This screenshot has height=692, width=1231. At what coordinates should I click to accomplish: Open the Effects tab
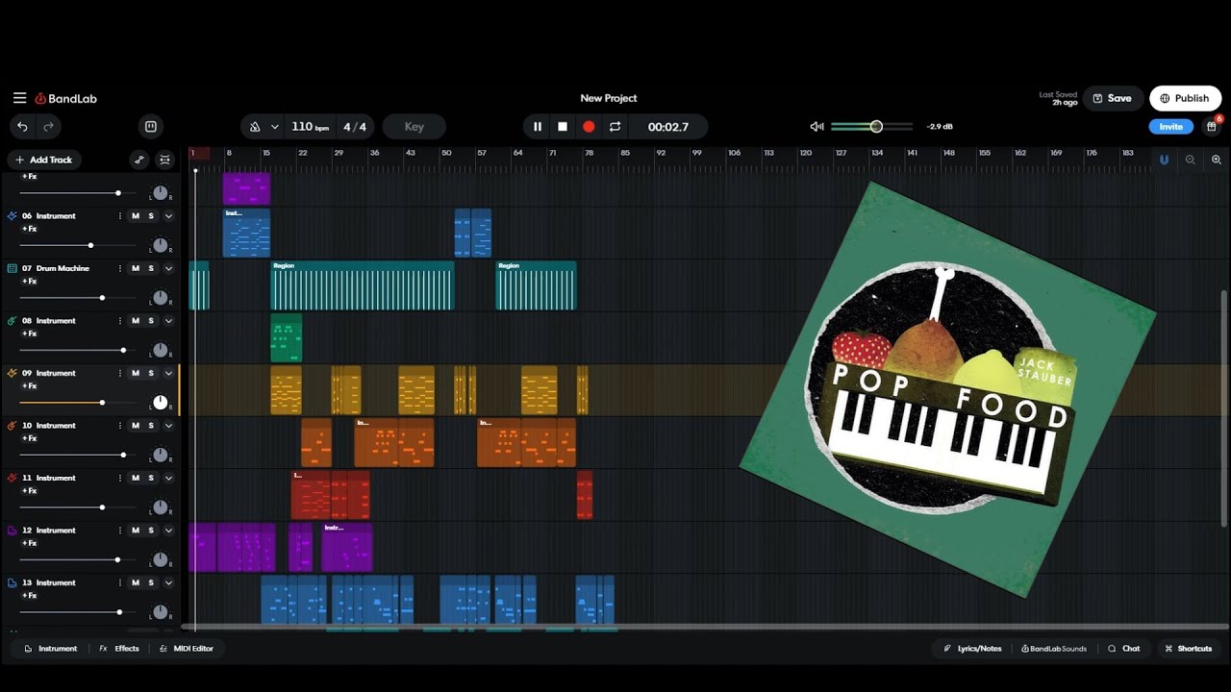(119, 649)
